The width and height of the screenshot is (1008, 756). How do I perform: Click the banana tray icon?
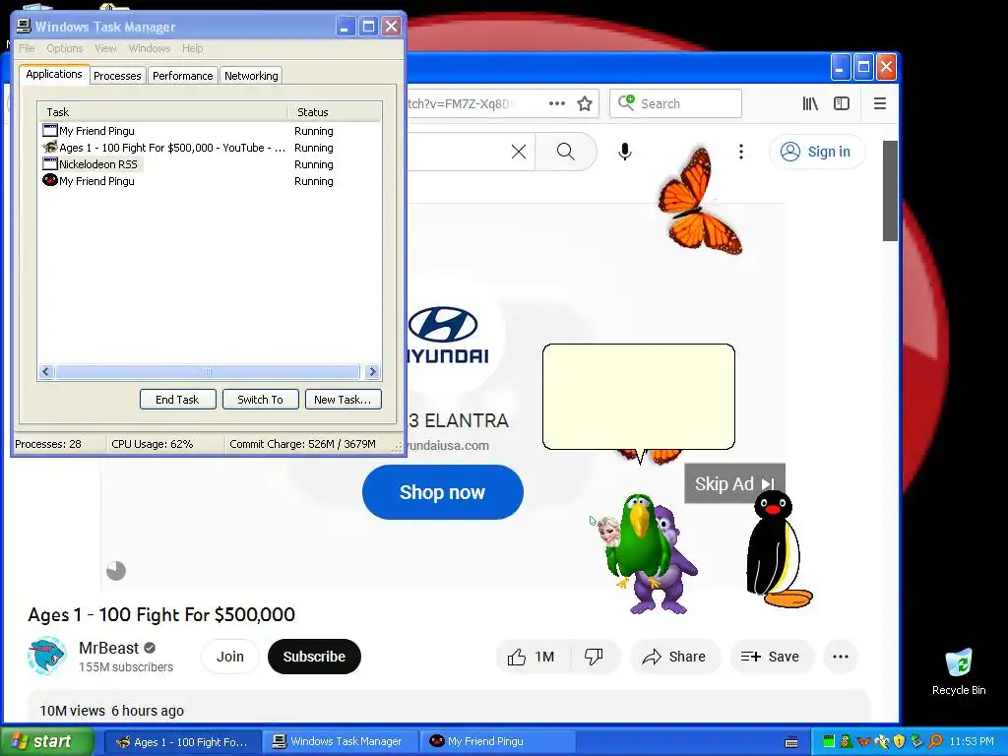881,741
